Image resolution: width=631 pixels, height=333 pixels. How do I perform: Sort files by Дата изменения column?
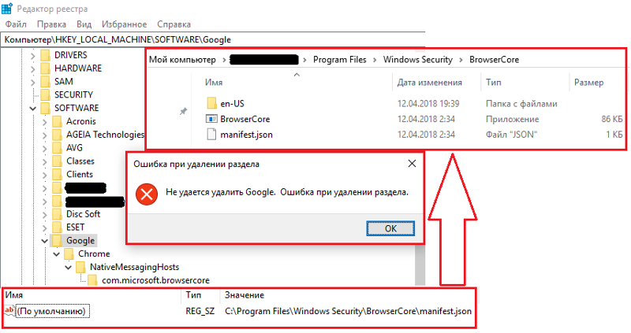(x=429, y=83)
